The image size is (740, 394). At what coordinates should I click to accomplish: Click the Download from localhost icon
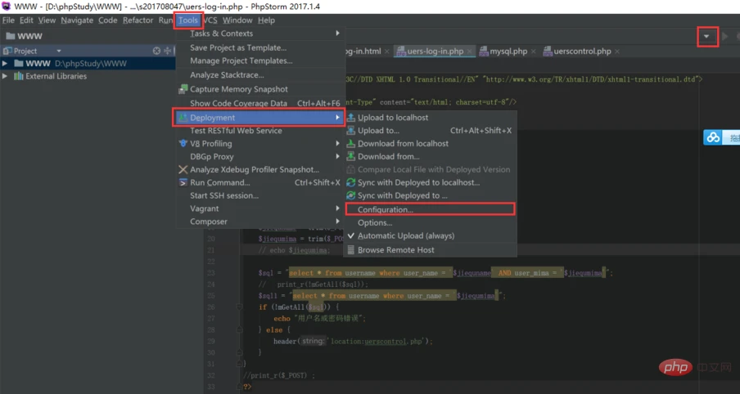[350, 143]
